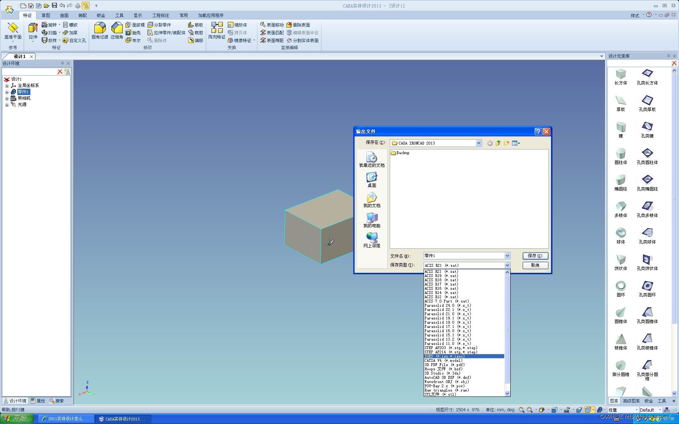The height and width of the screenshot is (424, 679).
Task: Choose the 旋转 revolve feature tool
Action: 49,25
